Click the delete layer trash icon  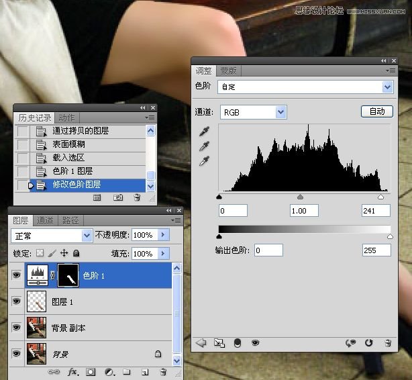pyautogui.click(x=163, y=372)
